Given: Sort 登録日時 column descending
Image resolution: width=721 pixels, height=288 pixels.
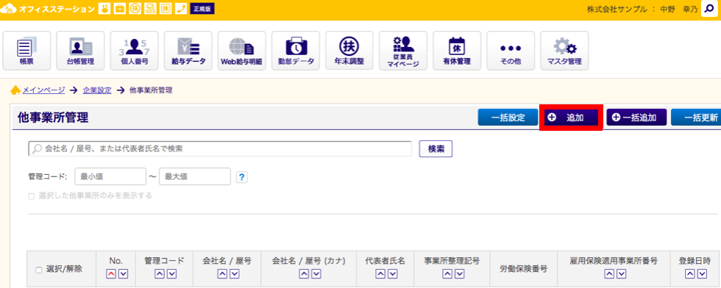Looking at the screenshot, I should pyautogui.click(x=702, y=274).
